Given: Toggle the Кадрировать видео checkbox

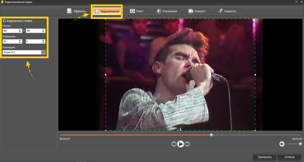Looking at the screenshot, I should click(x=4, y=21).
